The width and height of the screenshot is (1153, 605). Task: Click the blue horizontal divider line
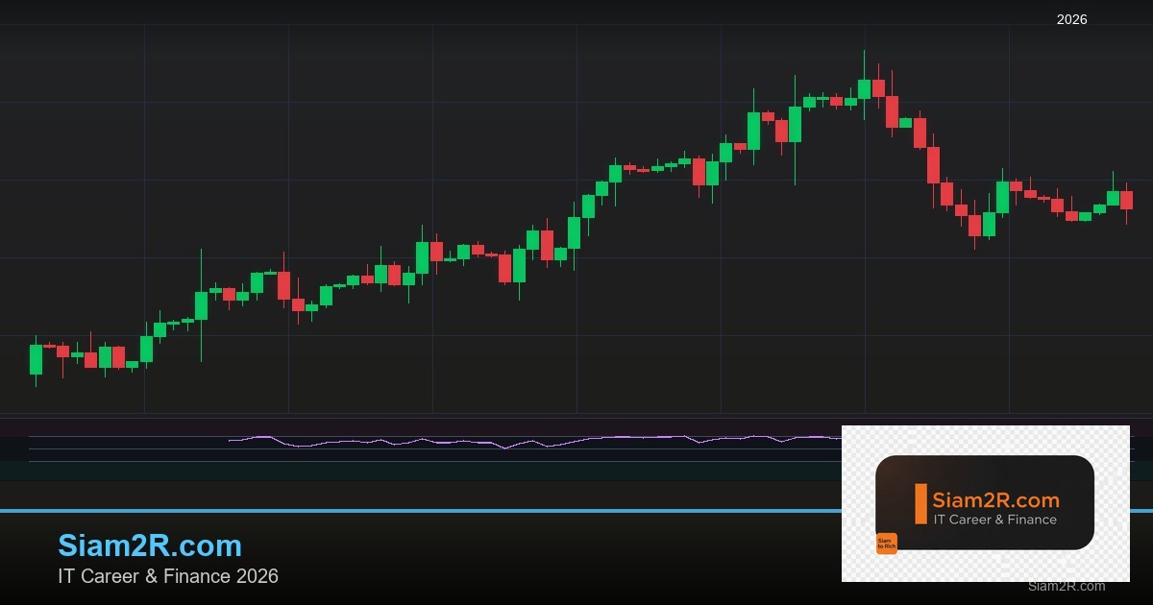tap(384, 511)
